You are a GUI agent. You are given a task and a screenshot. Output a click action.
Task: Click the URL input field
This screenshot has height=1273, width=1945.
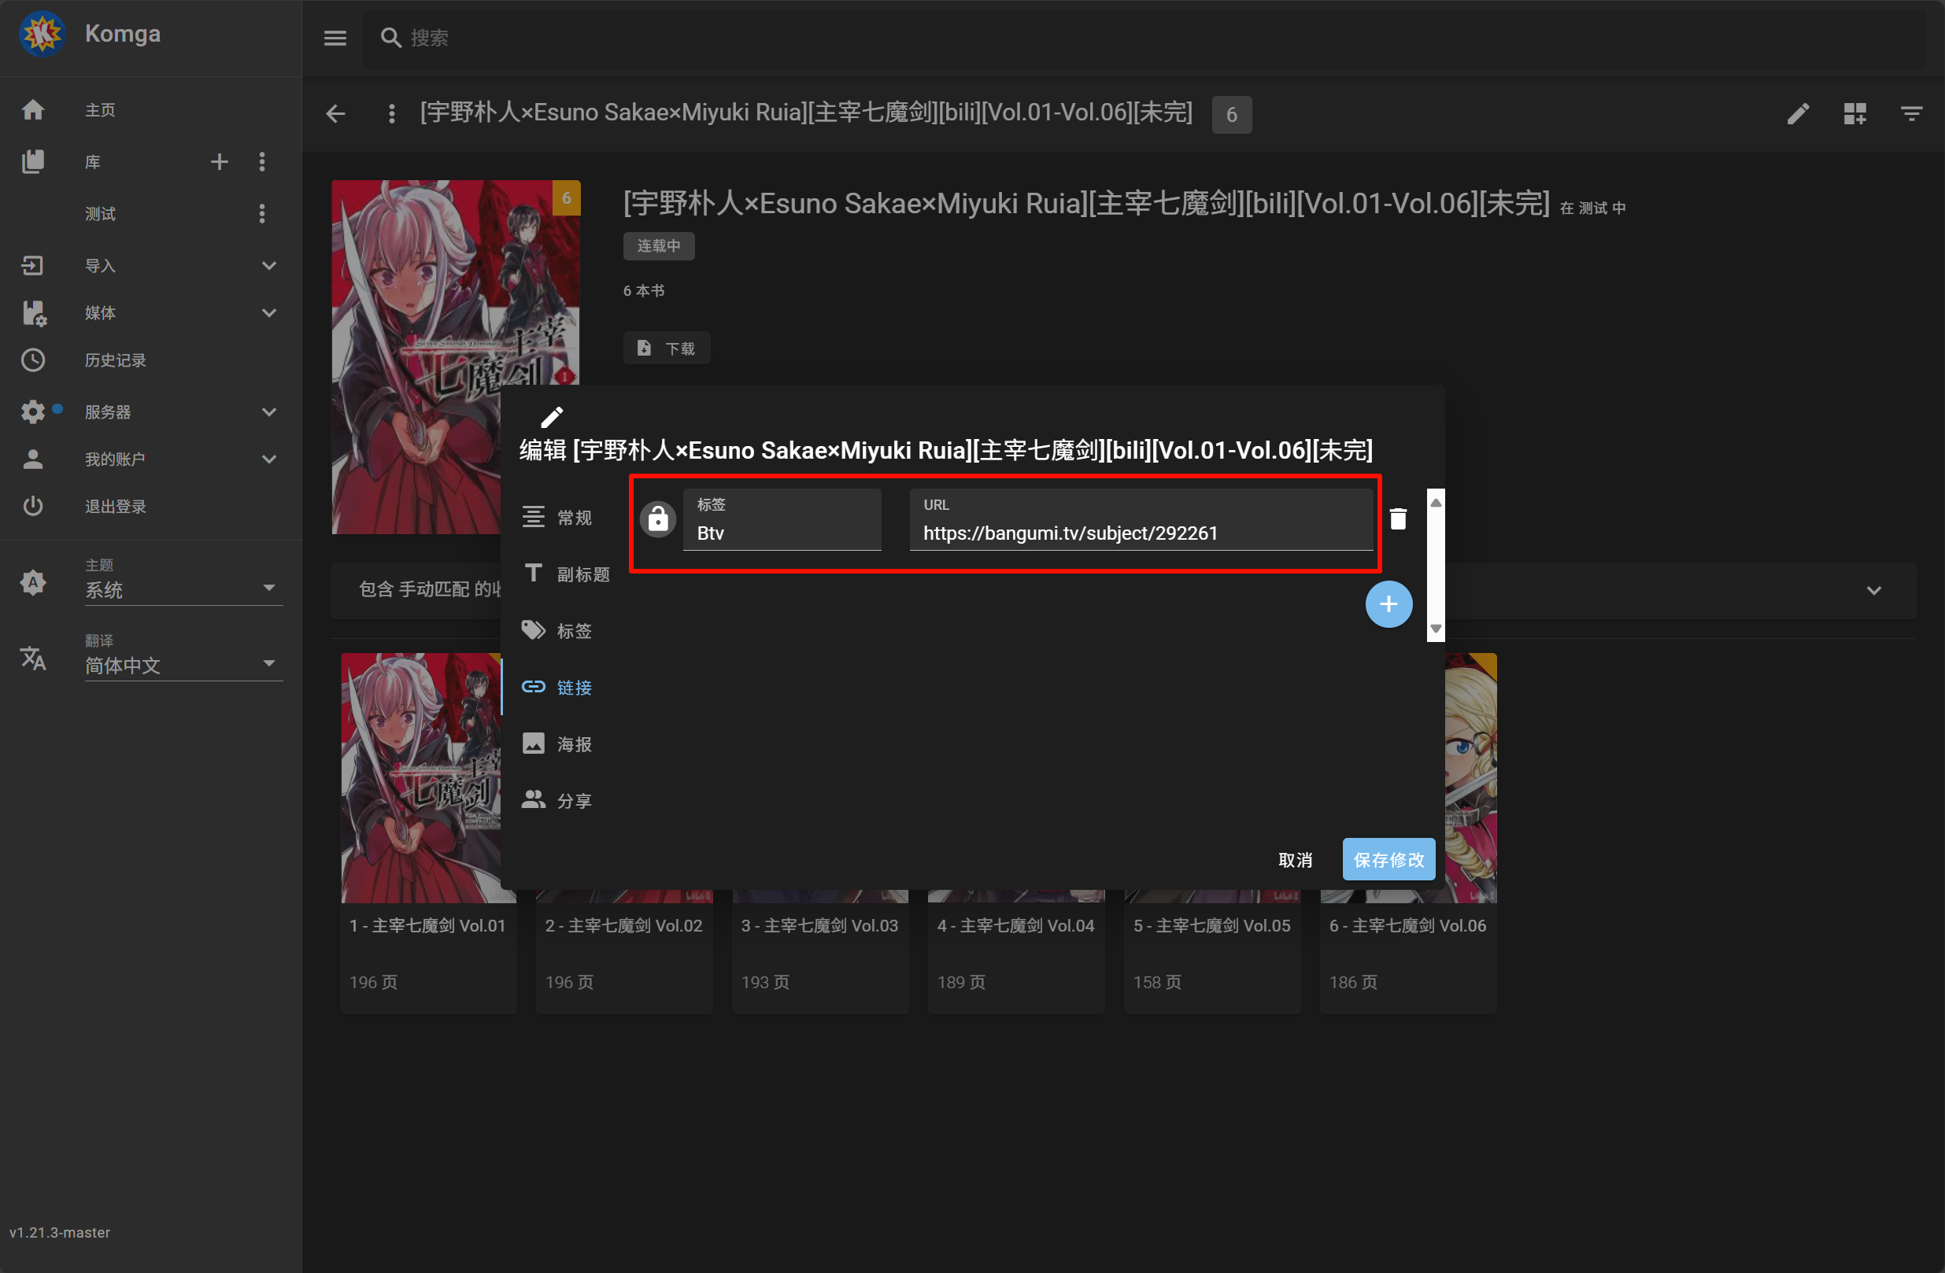(1141, 519)
